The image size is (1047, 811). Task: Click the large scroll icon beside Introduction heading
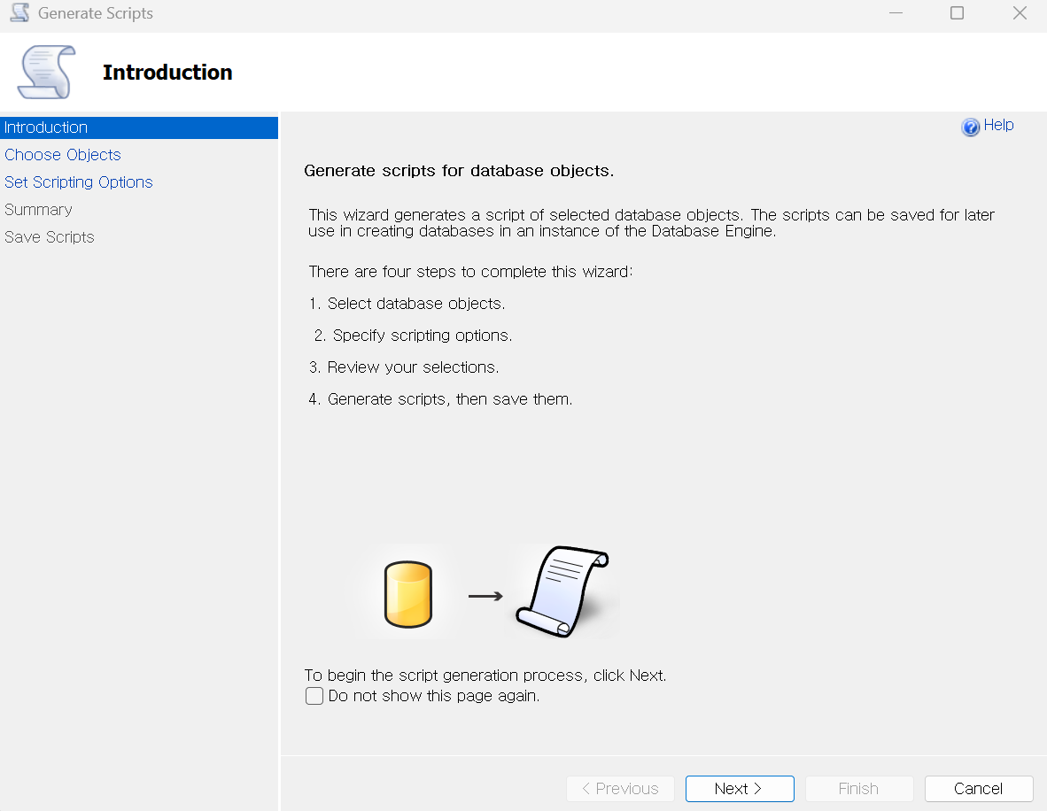46,72
